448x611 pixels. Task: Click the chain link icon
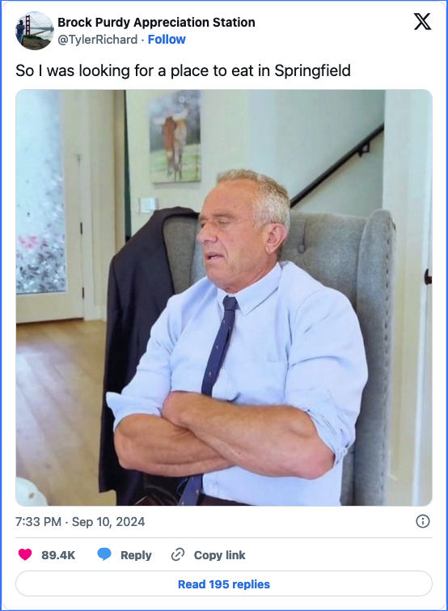pyautogui.click(x=177, y=554)
